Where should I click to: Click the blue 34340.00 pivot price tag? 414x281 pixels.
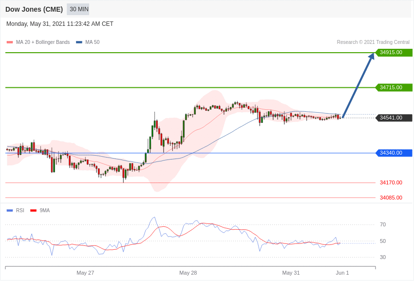coord(394,153)
